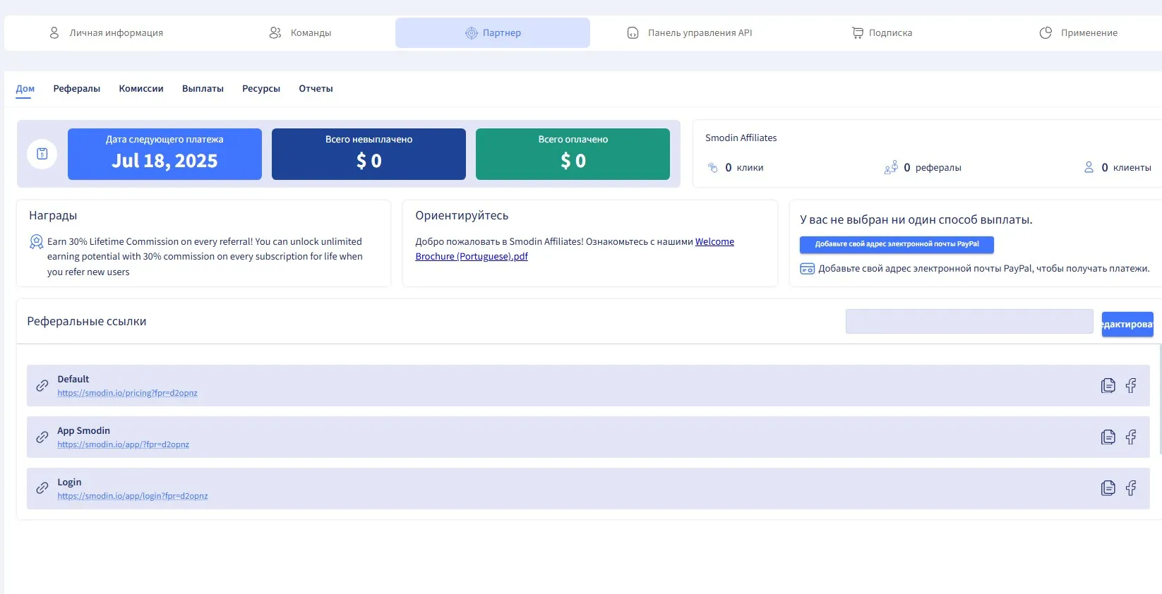Open the Ресурсы sub-tab
The width and height of the screenshot is (1162, 594).
coord(261,89)
